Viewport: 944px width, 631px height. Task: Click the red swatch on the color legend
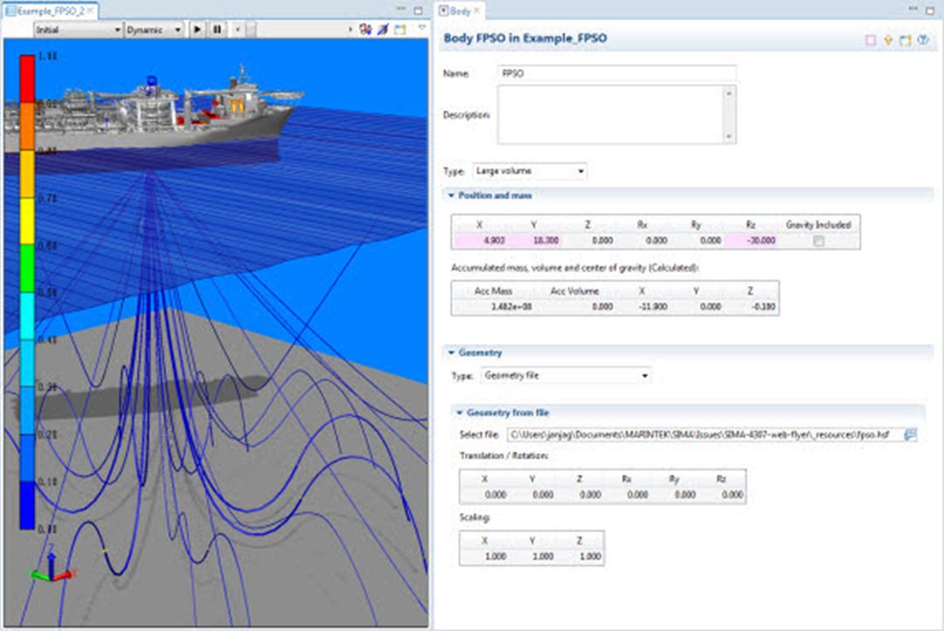27,79
